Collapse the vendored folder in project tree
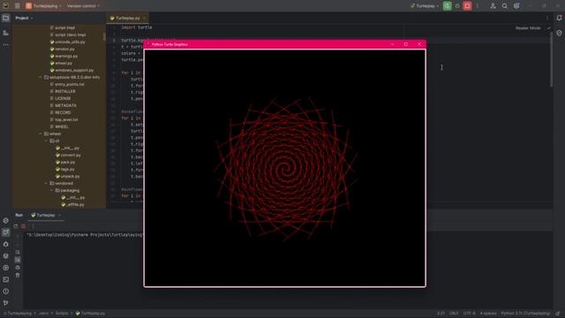Viewport: 565px width, 318px height. click(x=46, y=183)
